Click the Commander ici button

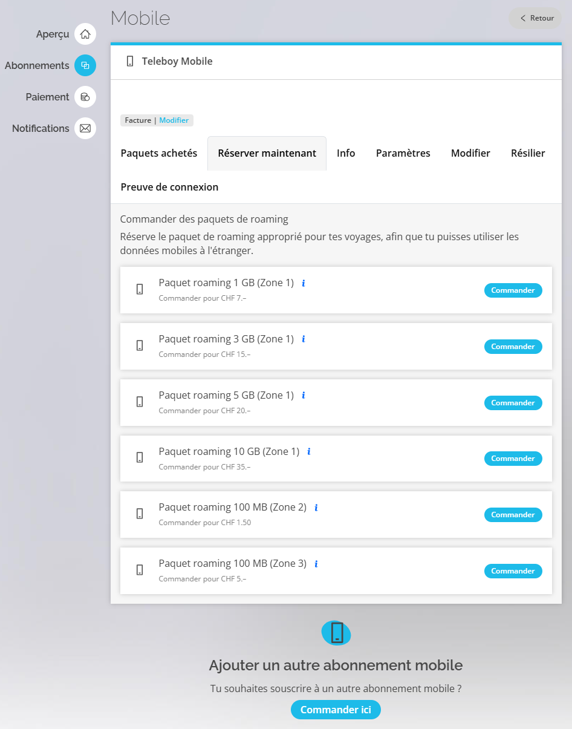point(336,710)
